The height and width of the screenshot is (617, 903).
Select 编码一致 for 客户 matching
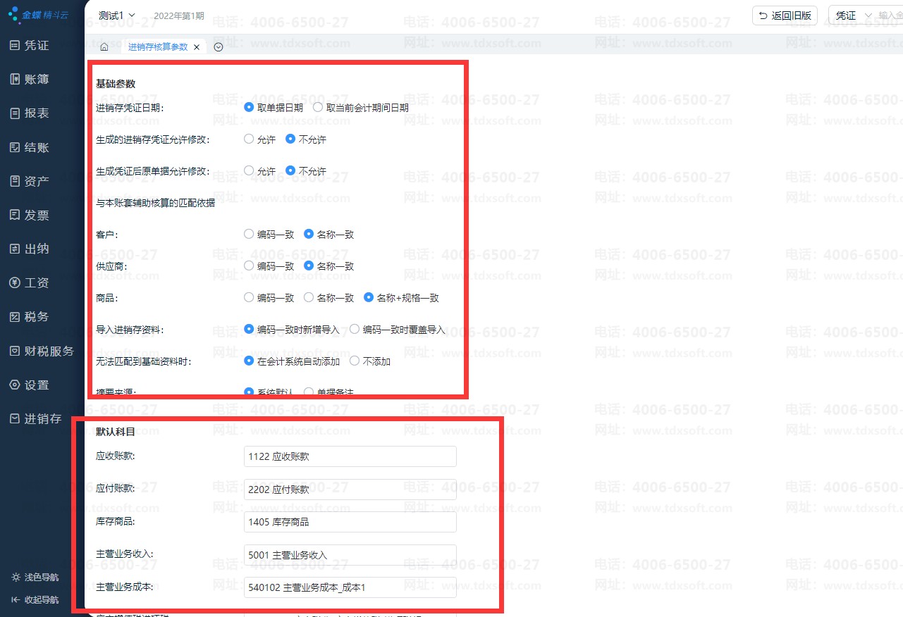coord(269,234)
